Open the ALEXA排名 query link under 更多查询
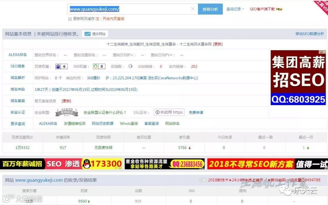The height and width of the screenshot is (205, 328). [x=48, y=124]
